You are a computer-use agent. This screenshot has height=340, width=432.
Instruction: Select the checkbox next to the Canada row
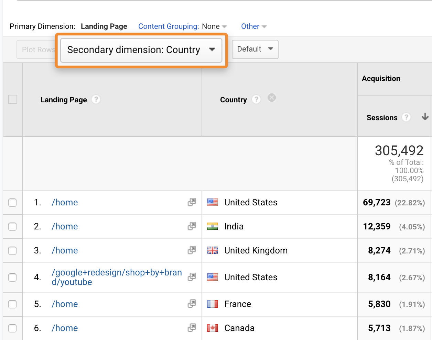coord(12,328)
